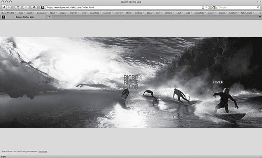Click the browser Back button
The width and height of the screenshot is (262, 158).
pyautogui.click(x=4, y=7)
